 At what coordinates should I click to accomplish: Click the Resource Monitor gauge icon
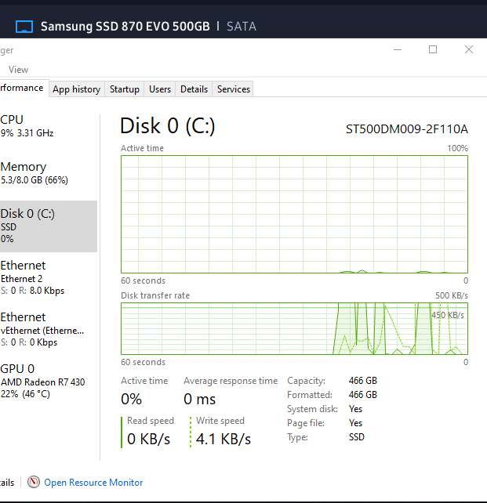pyautogui.click(x=34, y=482)
